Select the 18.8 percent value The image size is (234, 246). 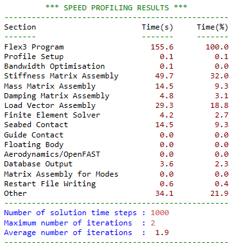pos(219,105)
